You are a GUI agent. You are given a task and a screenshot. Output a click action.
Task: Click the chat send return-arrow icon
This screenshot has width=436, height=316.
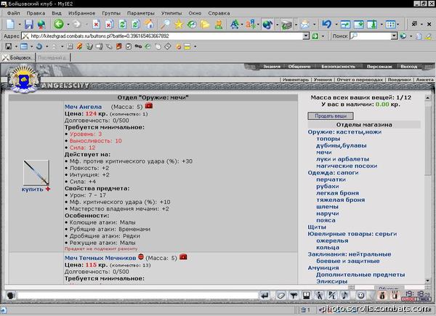pos(265,296)
